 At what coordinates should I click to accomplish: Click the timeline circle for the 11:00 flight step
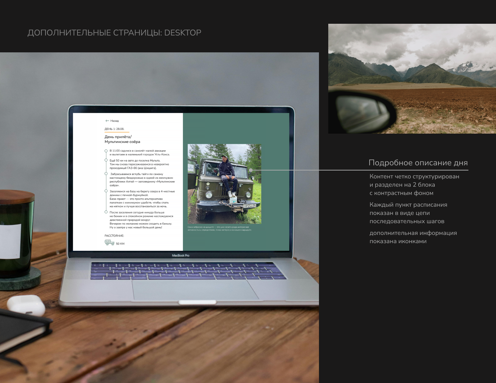point(106,151)
